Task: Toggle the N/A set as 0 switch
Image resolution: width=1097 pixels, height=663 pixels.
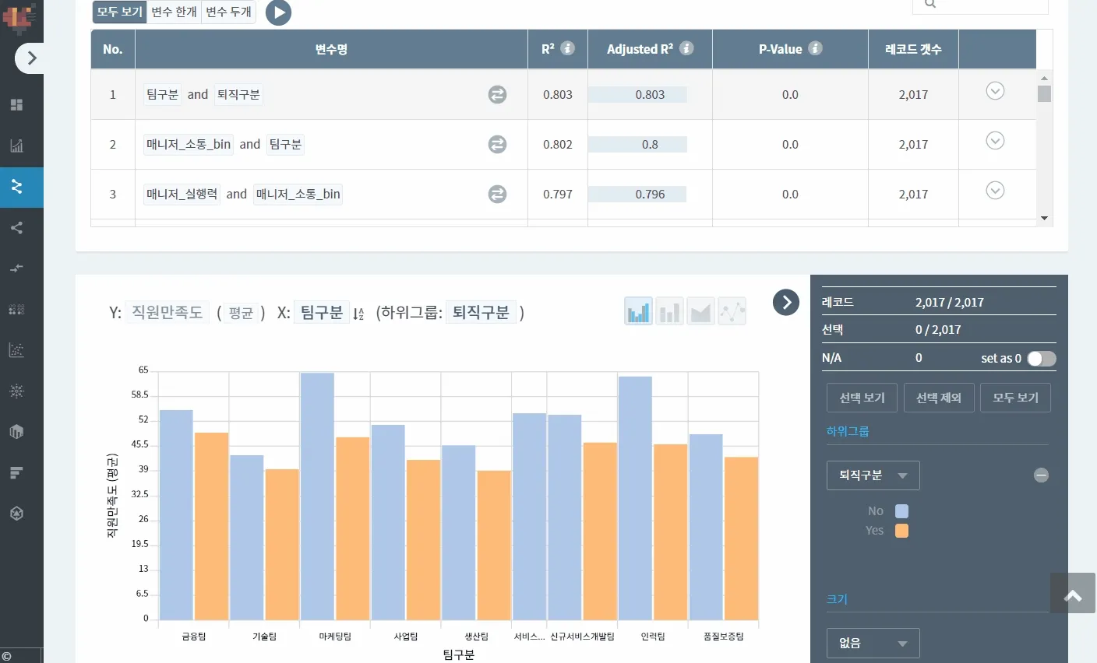Action: 1041,358
